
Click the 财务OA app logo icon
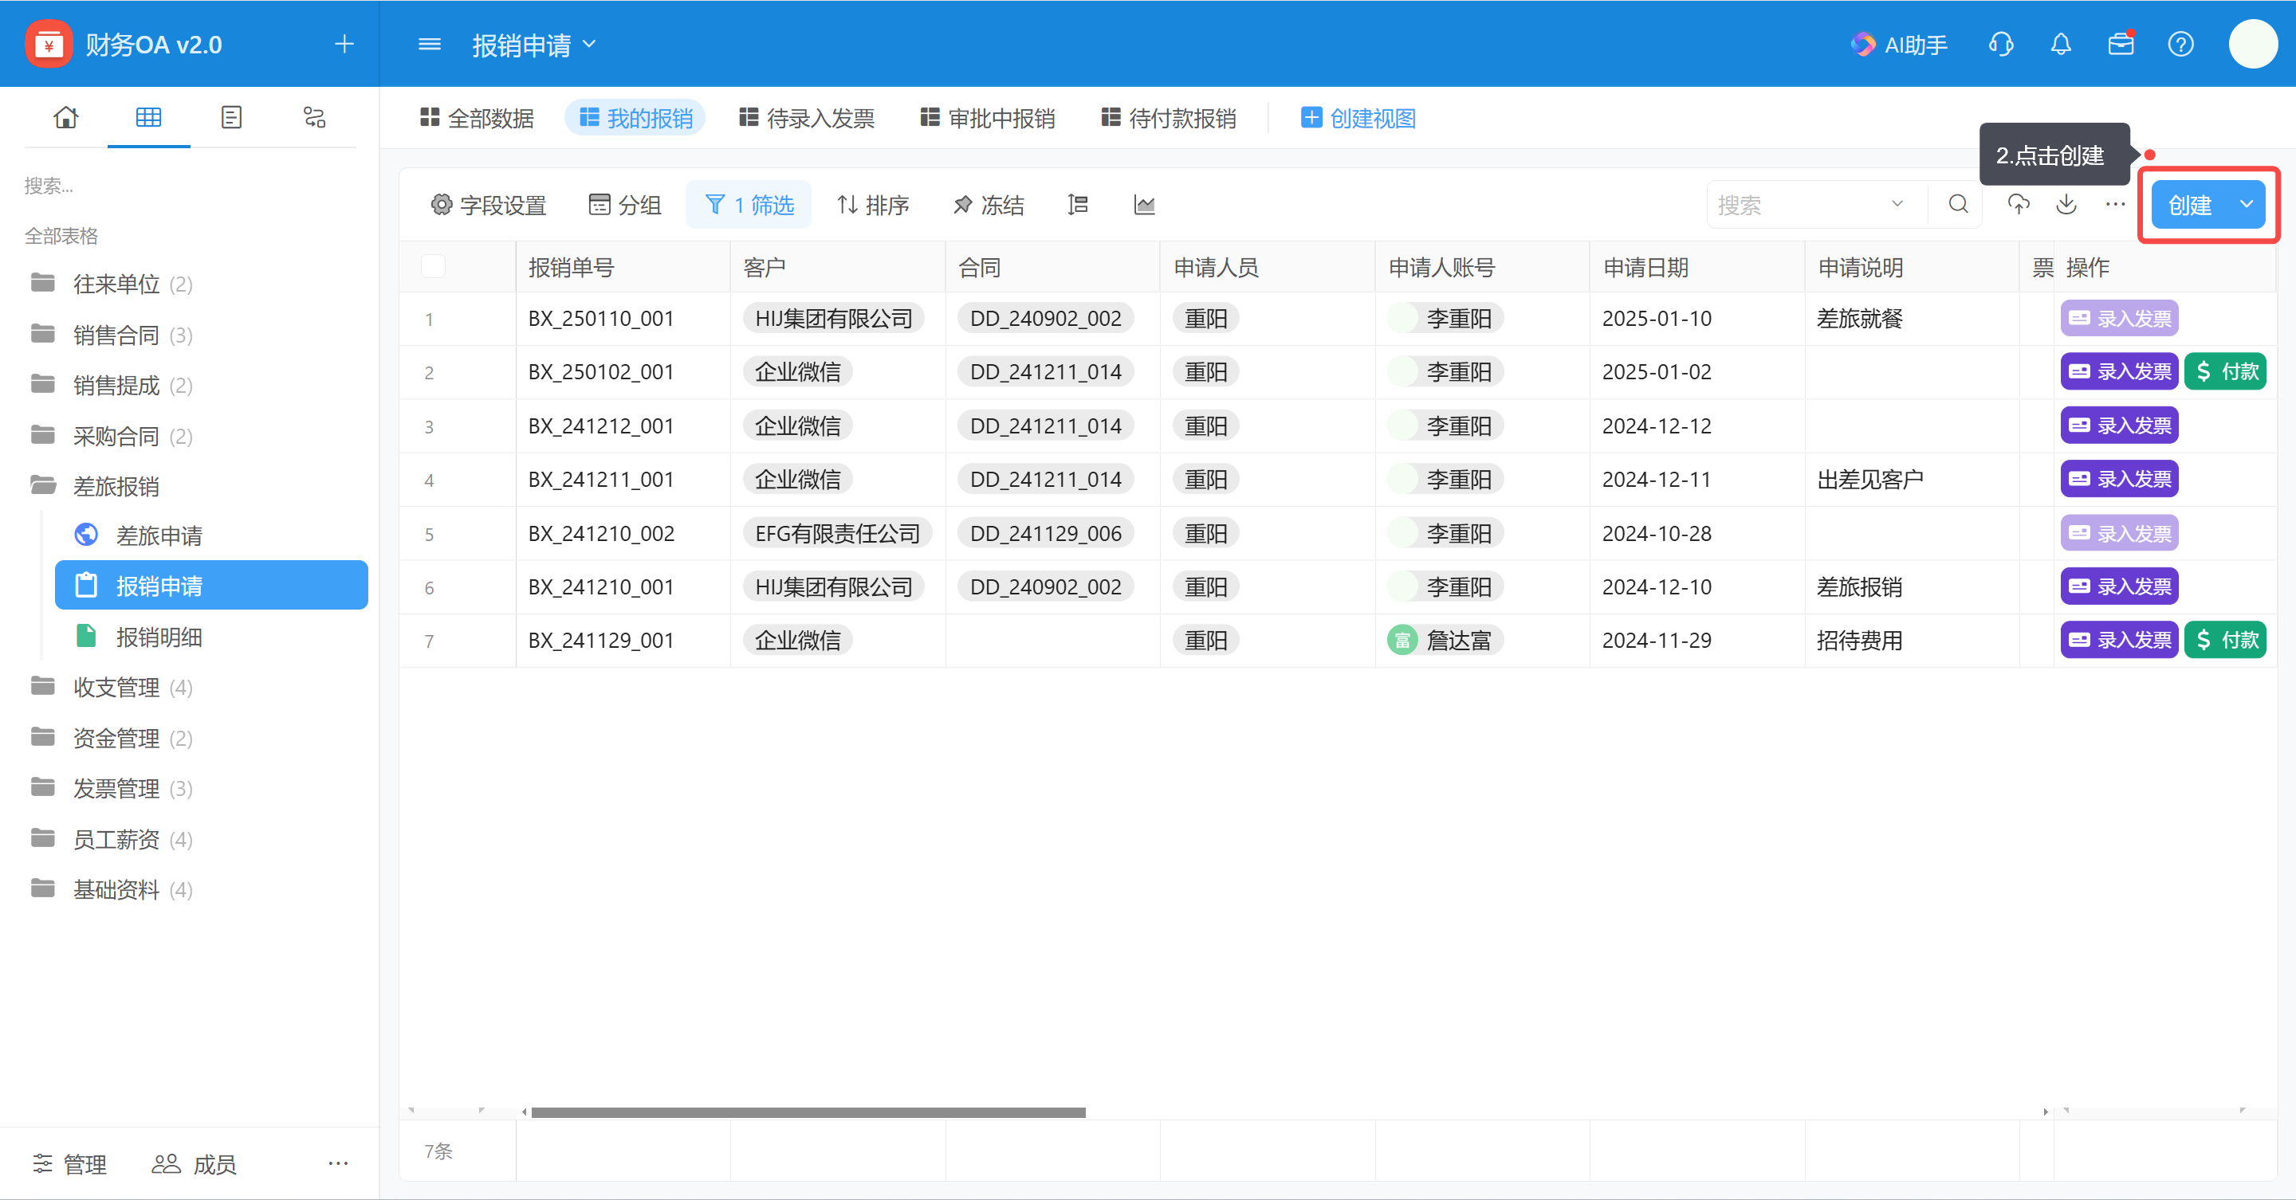(x=49, y=44)
